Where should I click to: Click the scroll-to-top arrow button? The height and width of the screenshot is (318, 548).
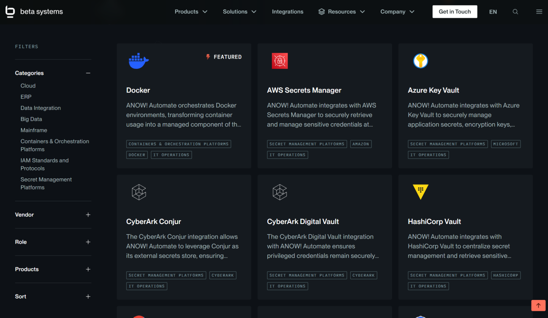(538, 305)
